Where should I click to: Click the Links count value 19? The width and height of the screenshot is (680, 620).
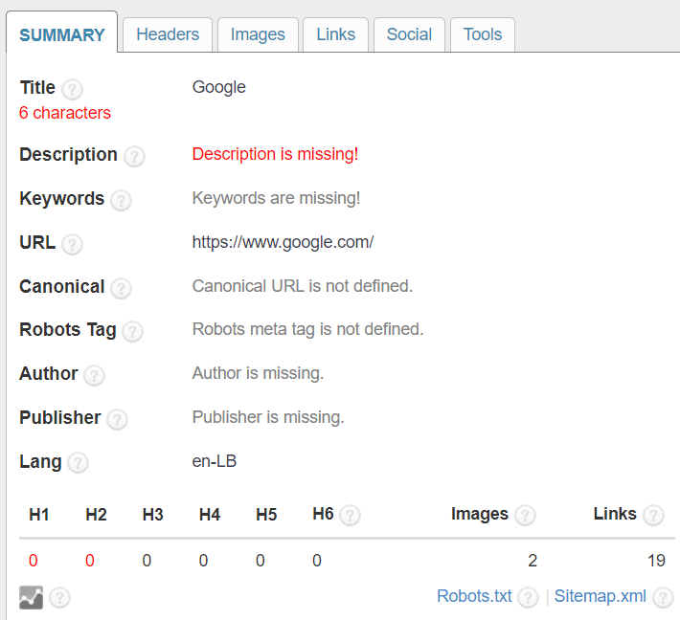(656, 561)
